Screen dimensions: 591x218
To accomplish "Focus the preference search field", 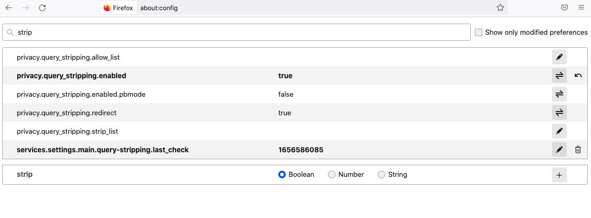I will tap(236, 32).
